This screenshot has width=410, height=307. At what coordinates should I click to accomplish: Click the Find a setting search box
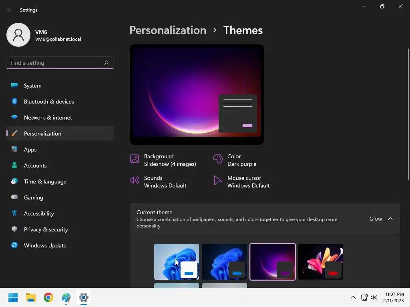[60, 63]
